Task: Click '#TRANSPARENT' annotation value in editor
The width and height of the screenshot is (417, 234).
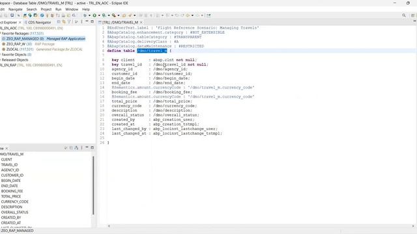Action: click(x=188, y=37)
